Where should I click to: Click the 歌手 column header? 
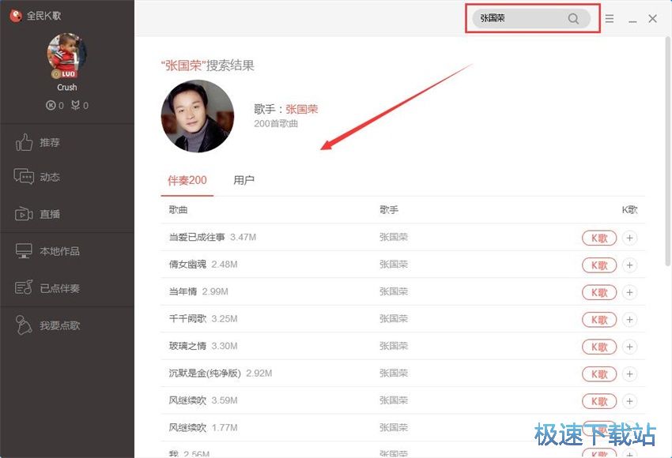coord(389,210)
